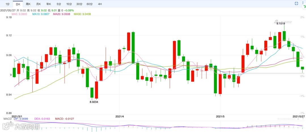Click the 2021/5/27 date axis label

299,116
